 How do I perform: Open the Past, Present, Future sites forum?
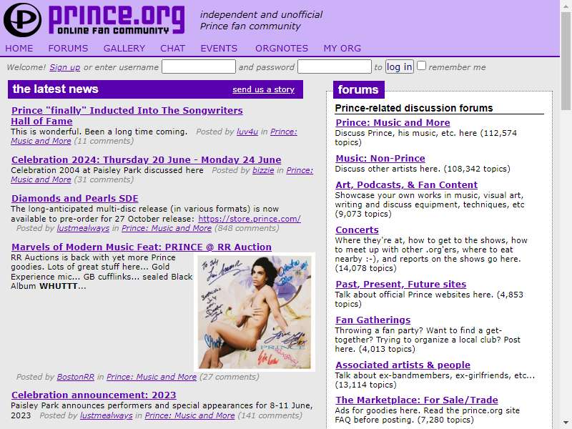(401, 284)
